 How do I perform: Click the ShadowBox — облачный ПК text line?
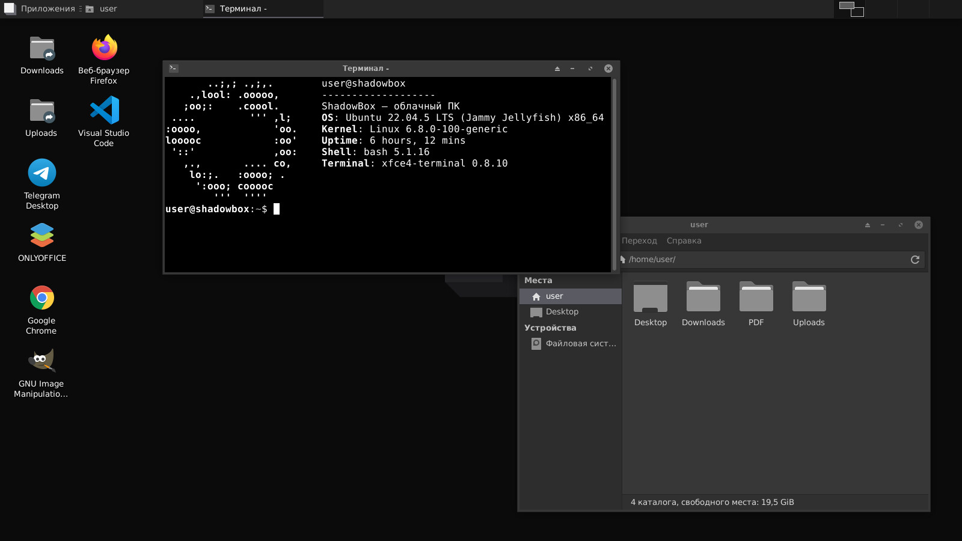pos(390,106)
